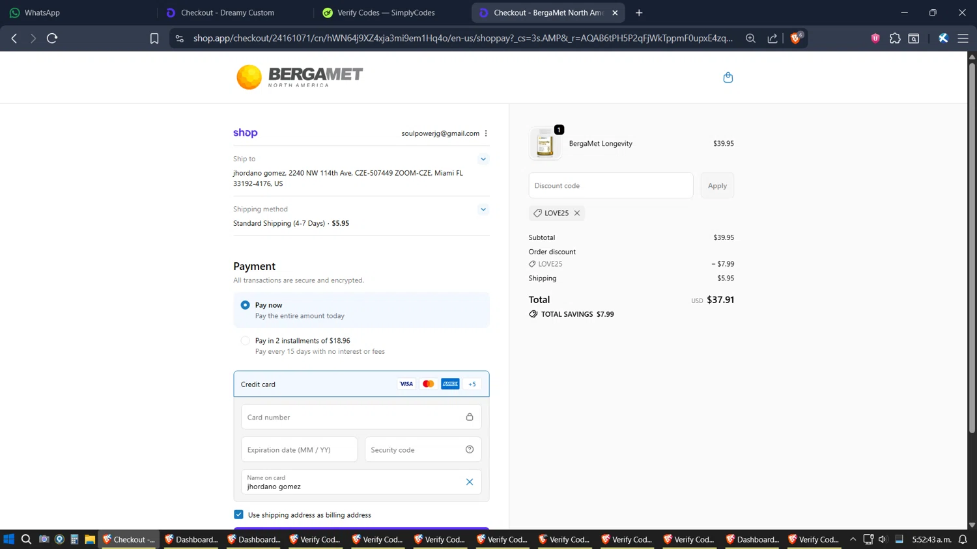
Task: Uncheck Use shipping address as billing address
Action: tap(238, 515)
